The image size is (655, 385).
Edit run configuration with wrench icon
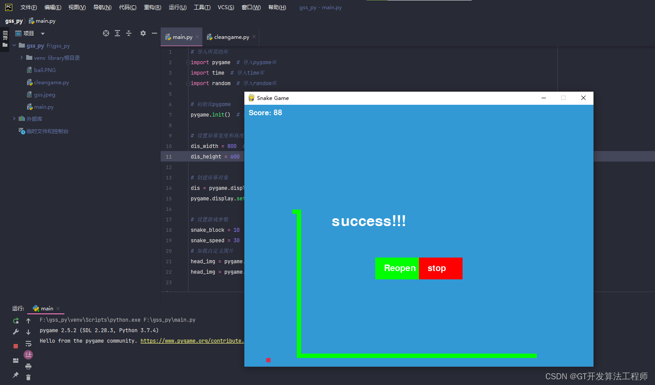coord(15,332)
